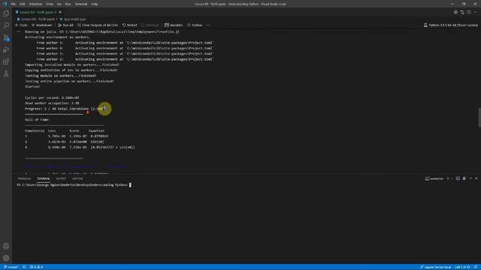Collapse the cell output with left gutter ellipsis
This screenshot has height=270, width=481.
click(18, 31)
